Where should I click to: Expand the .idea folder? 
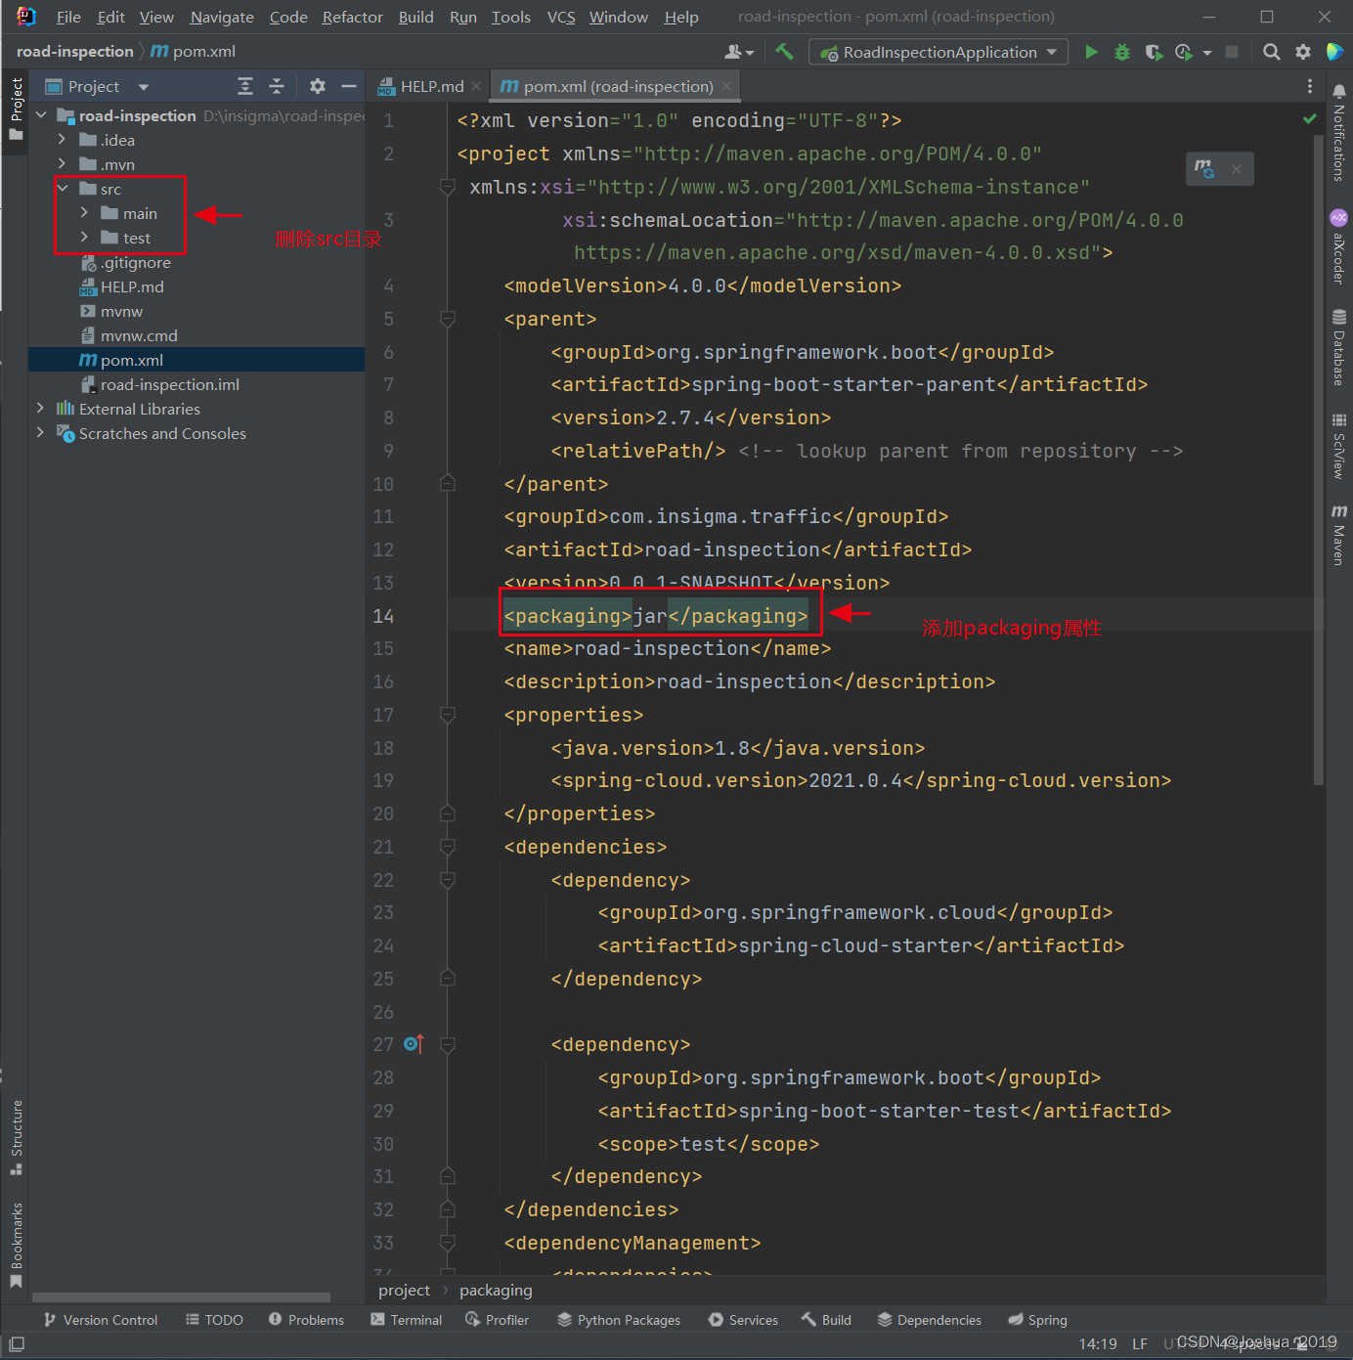(62, 140)
